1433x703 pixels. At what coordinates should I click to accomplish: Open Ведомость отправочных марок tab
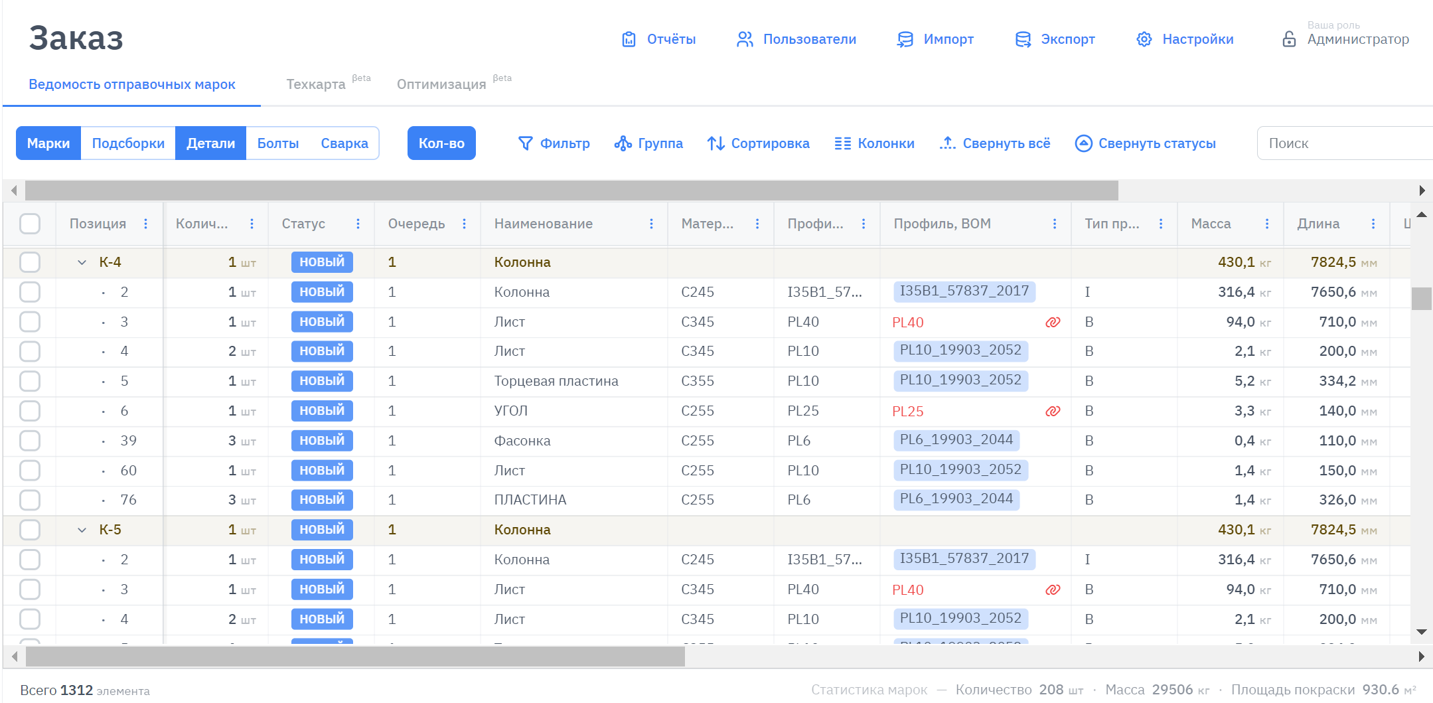click(x=132, y=84)
